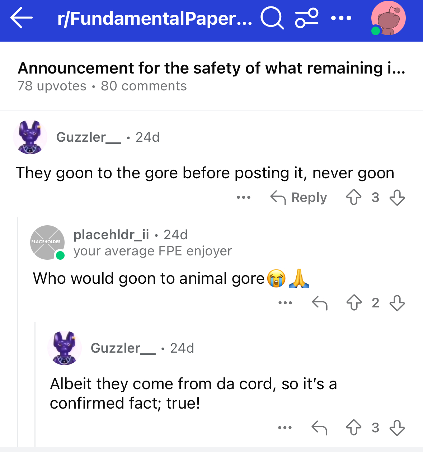Downvote the 'confirmed fact; true!' comment
The image size is (423, 452).
point(397,428)
